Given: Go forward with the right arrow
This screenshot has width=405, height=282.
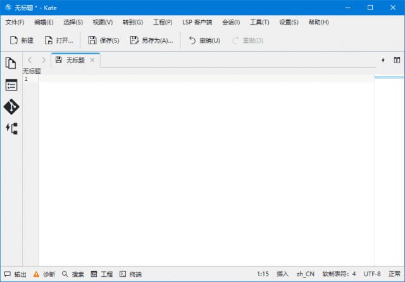Looking at the screenshot, I should (x=43, y=60).
